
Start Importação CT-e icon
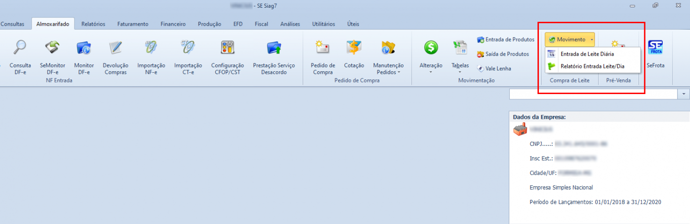coord(188,48)
